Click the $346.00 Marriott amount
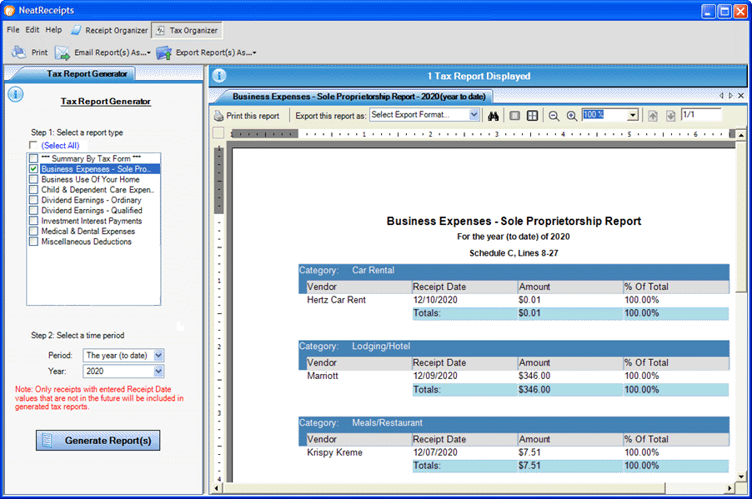Screen dimensions: 752x499 click(x=534, y=376)
